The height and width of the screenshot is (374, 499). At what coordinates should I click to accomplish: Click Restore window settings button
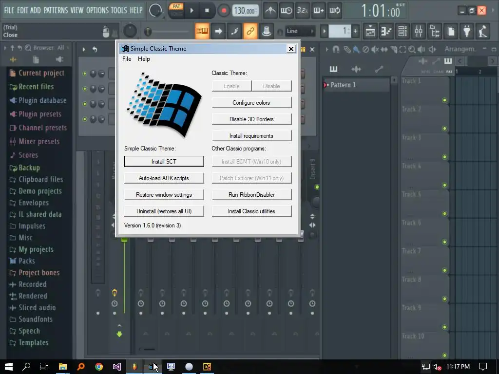(164, 195)
